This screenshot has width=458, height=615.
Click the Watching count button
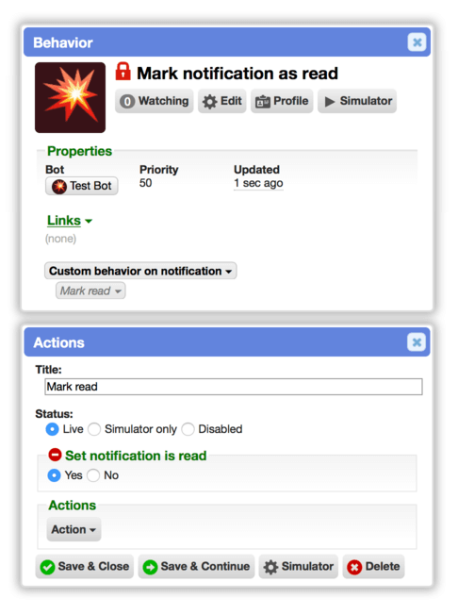coord(154,101)
